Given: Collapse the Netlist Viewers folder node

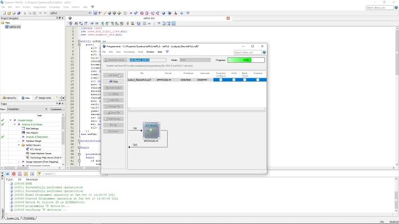Looking at the screenshot, I should (19, 145).
